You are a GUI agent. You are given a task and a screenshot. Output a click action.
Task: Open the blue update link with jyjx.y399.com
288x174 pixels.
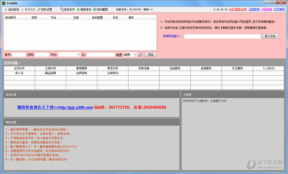55,107
